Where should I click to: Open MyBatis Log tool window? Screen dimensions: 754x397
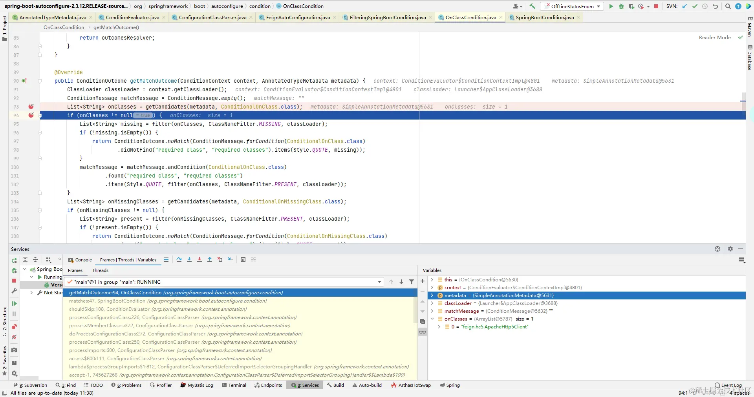coord(197,385)
